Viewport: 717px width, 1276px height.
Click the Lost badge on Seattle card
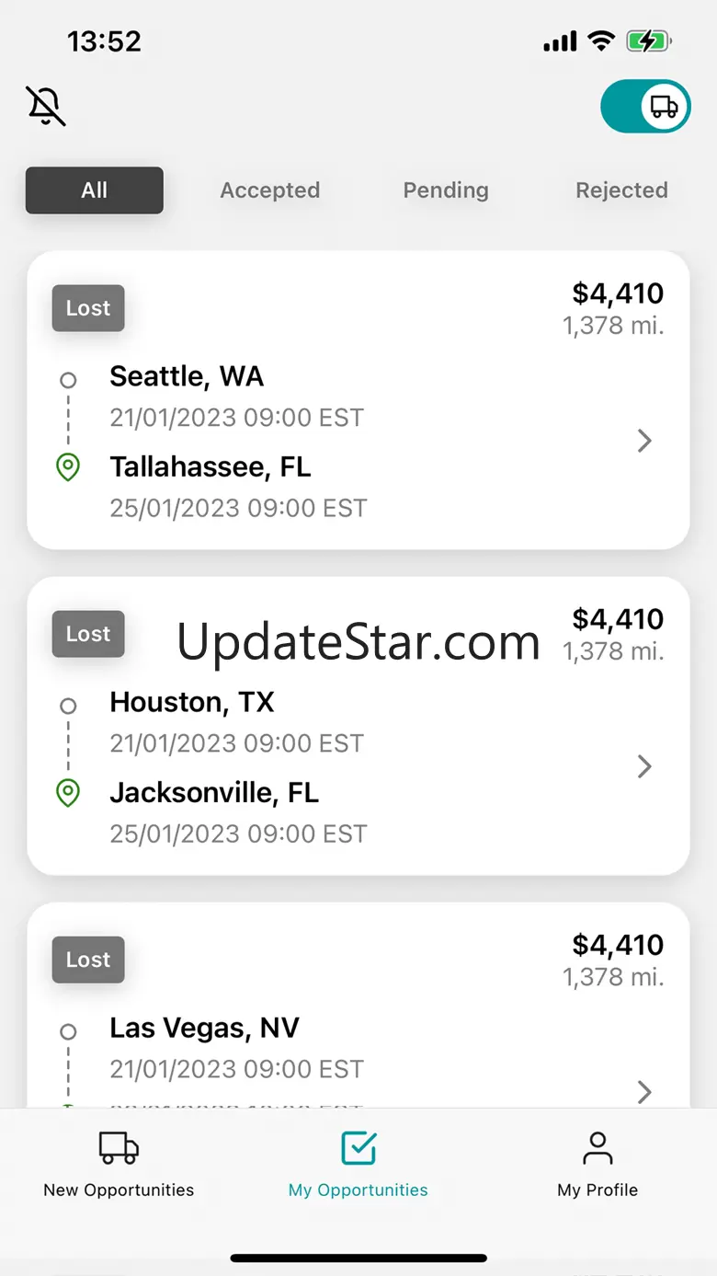(88, 309)
